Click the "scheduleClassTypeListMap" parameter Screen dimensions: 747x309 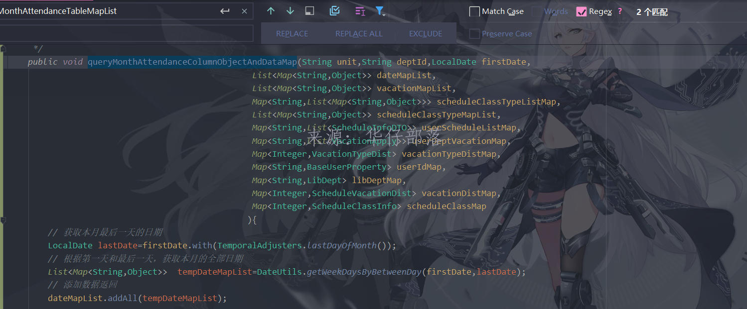496,102
